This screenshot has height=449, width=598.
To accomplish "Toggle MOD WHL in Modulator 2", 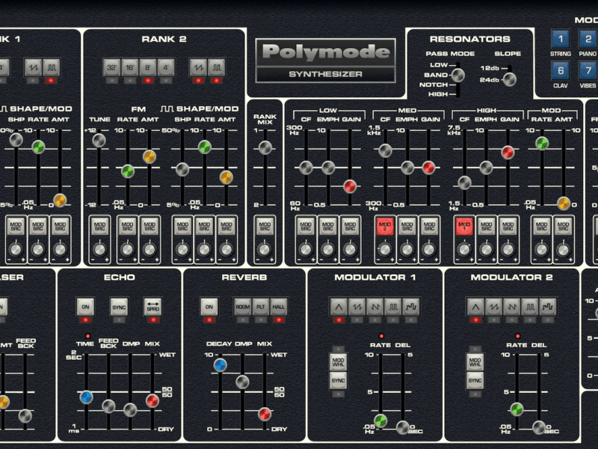I will pyautogui.click(x=475, y=362).
